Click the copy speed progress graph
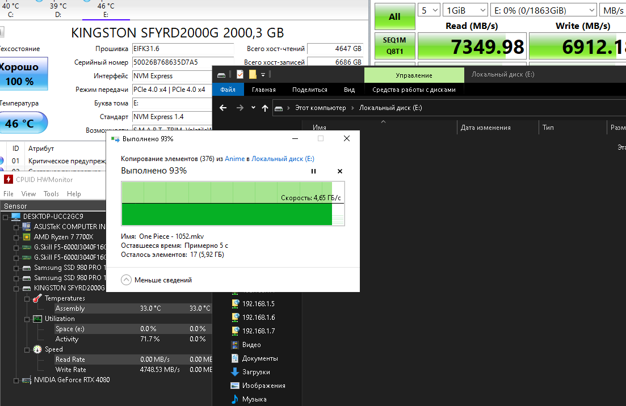This screenshot has height=406, width=626. (233, 204)
